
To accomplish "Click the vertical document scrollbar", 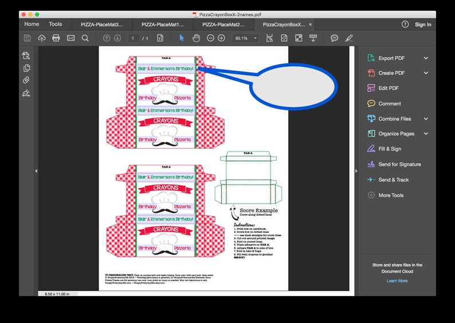I will [x=352, y=169].
